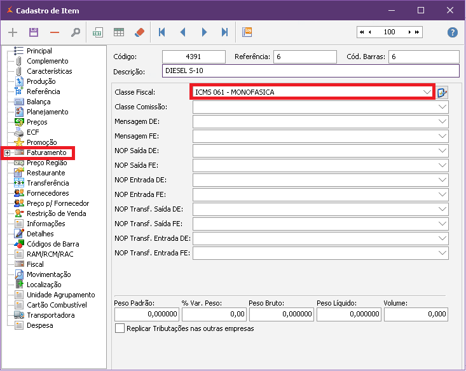Go to the first record

[x=162, y=32]
